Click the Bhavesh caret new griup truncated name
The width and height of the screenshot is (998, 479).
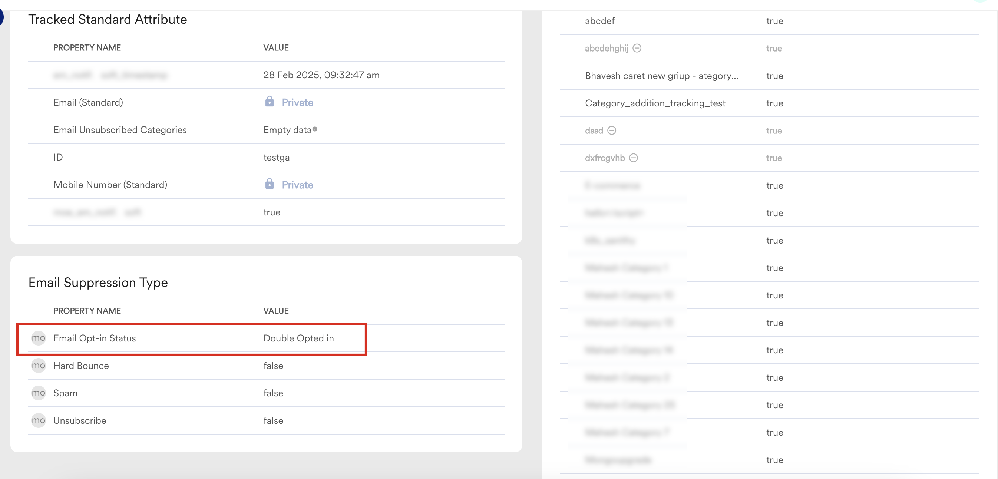tap(661, 76)
